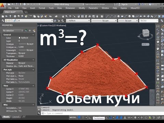This screenshot has height=123, width=164.
Task: Click the Plot printer icon
Action: click(15, 16)
